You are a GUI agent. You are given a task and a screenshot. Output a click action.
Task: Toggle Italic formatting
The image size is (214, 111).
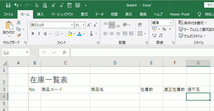pyautogui.click(x=39, y=34)
